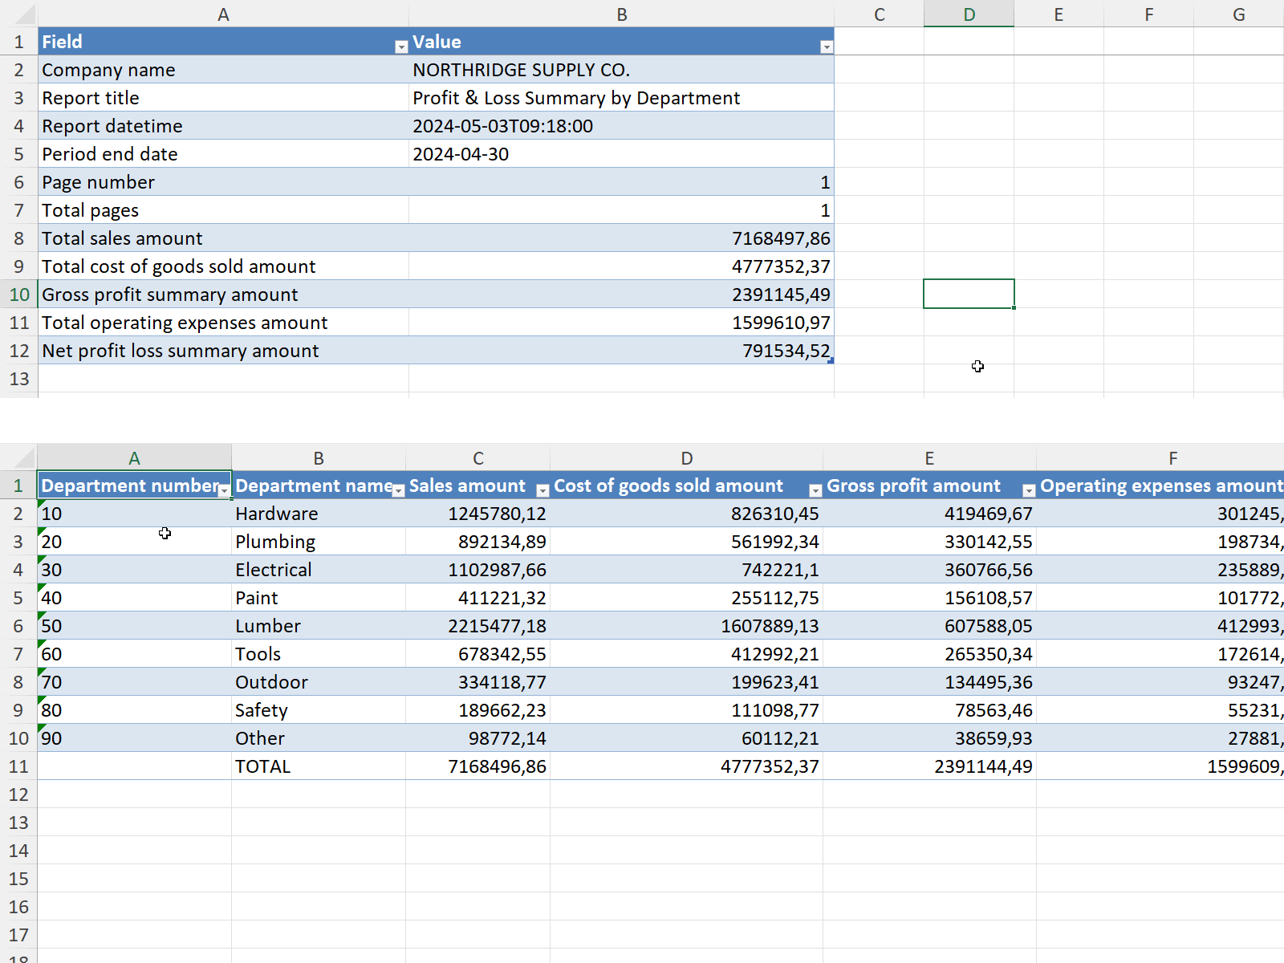The width and height of the screenshot is (1284, 963).
Task: Click the value 1599610,97
Action: pos(621,323)
